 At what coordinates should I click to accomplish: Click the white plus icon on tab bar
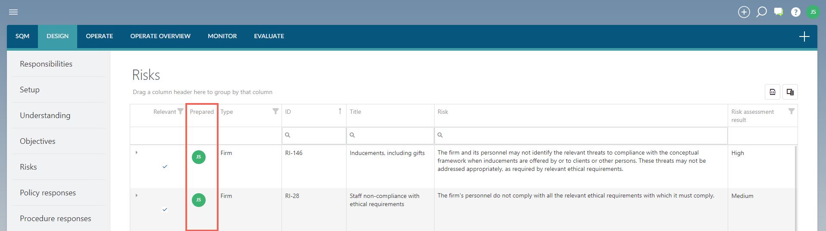(x=804, y=36)
